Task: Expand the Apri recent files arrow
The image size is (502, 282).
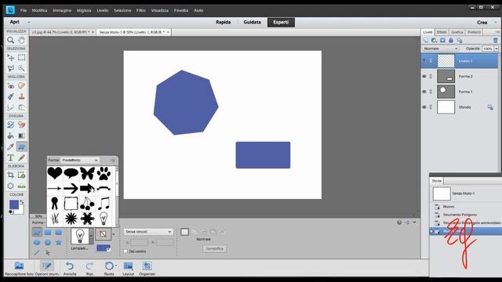Action: 28,23
